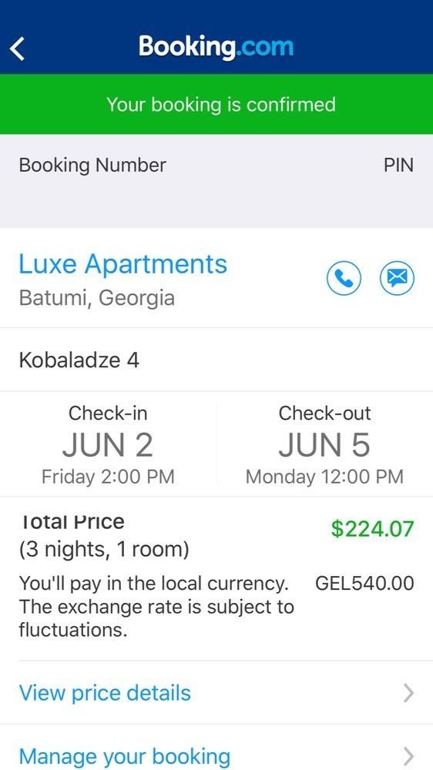Message the property via envelope icon
The height and width of the screenshot is (770, 433).
point(397,279)
